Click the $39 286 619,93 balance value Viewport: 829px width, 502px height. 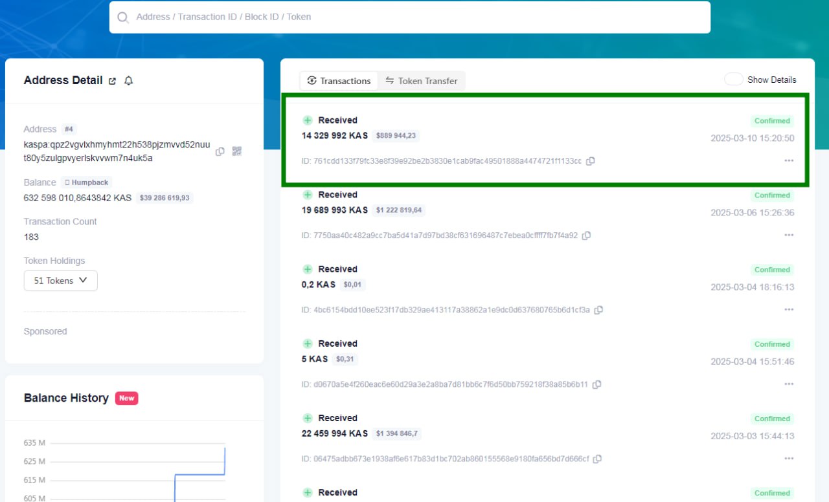coord(165,198)
